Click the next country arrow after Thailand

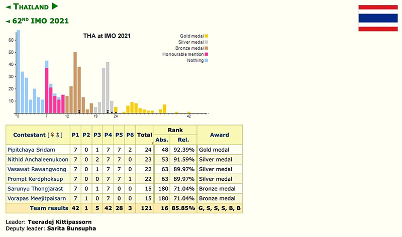pos(55,7)
